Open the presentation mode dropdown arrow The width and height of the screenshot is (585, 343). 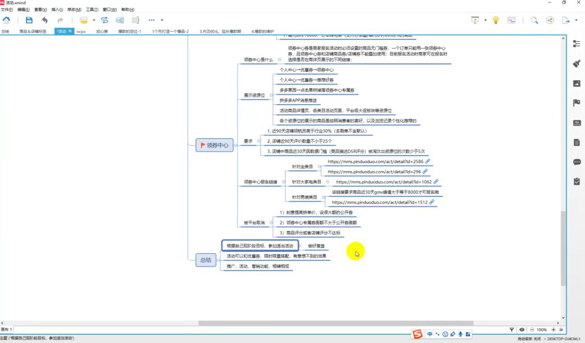485,20
